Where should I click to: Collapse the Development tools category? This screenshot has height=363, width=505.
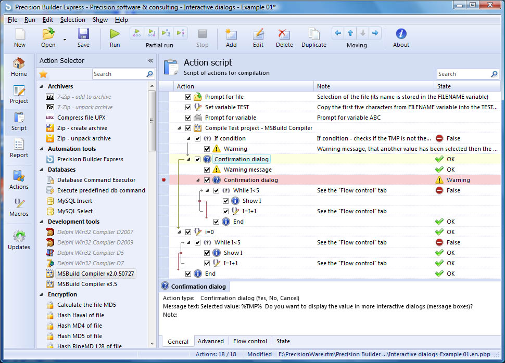coord(41,222)
